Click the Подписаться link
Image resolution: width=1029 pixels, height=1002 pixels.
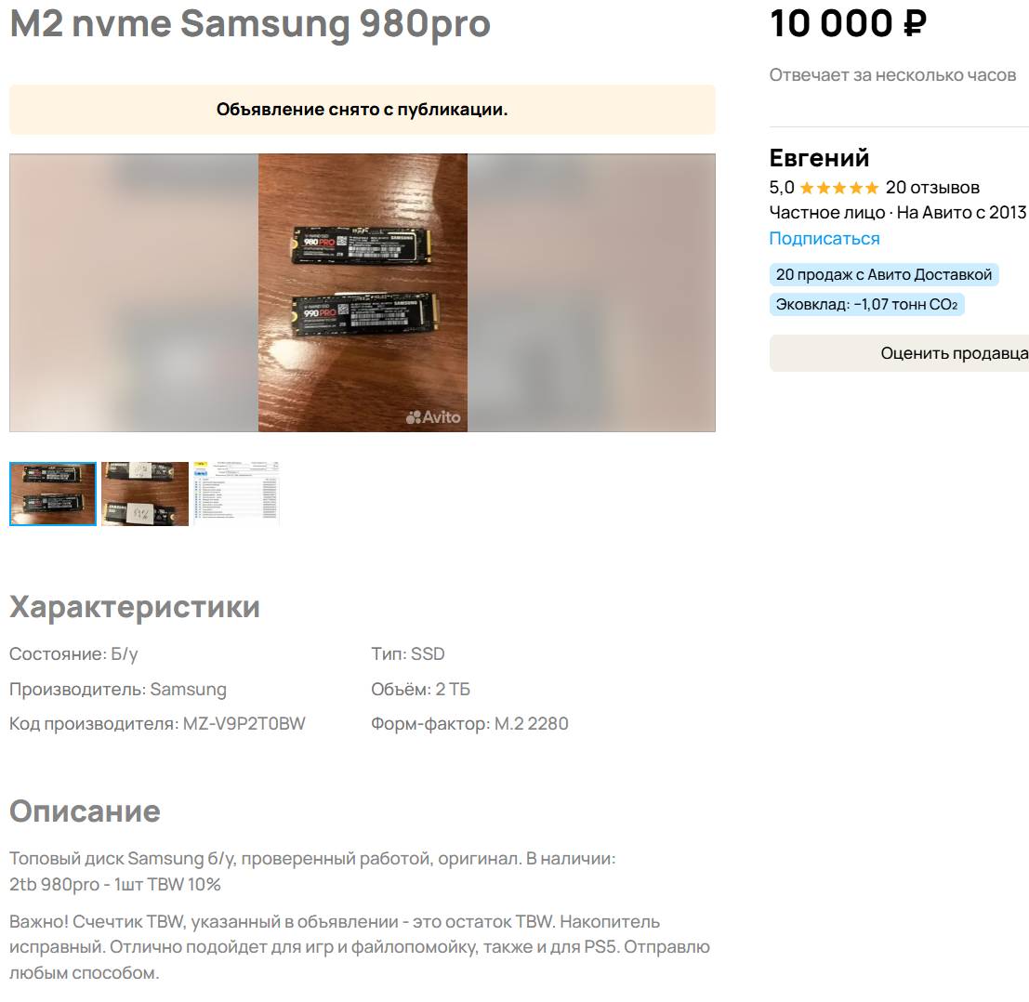pos(825,238)
